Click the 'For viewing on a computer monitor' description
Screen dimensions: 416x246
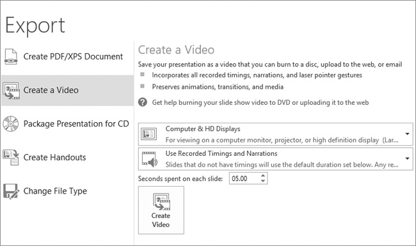pyautogui.click(x=282, y=140)
